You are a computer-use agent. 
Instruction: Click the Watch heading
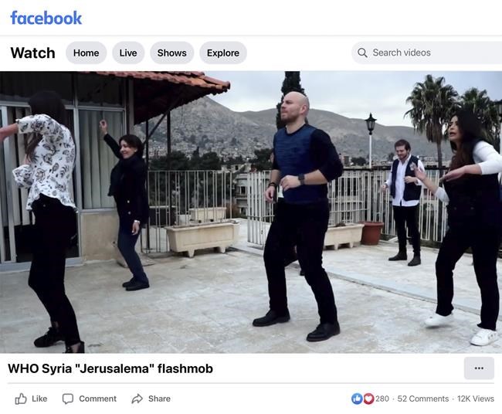(x=32, y=53)
